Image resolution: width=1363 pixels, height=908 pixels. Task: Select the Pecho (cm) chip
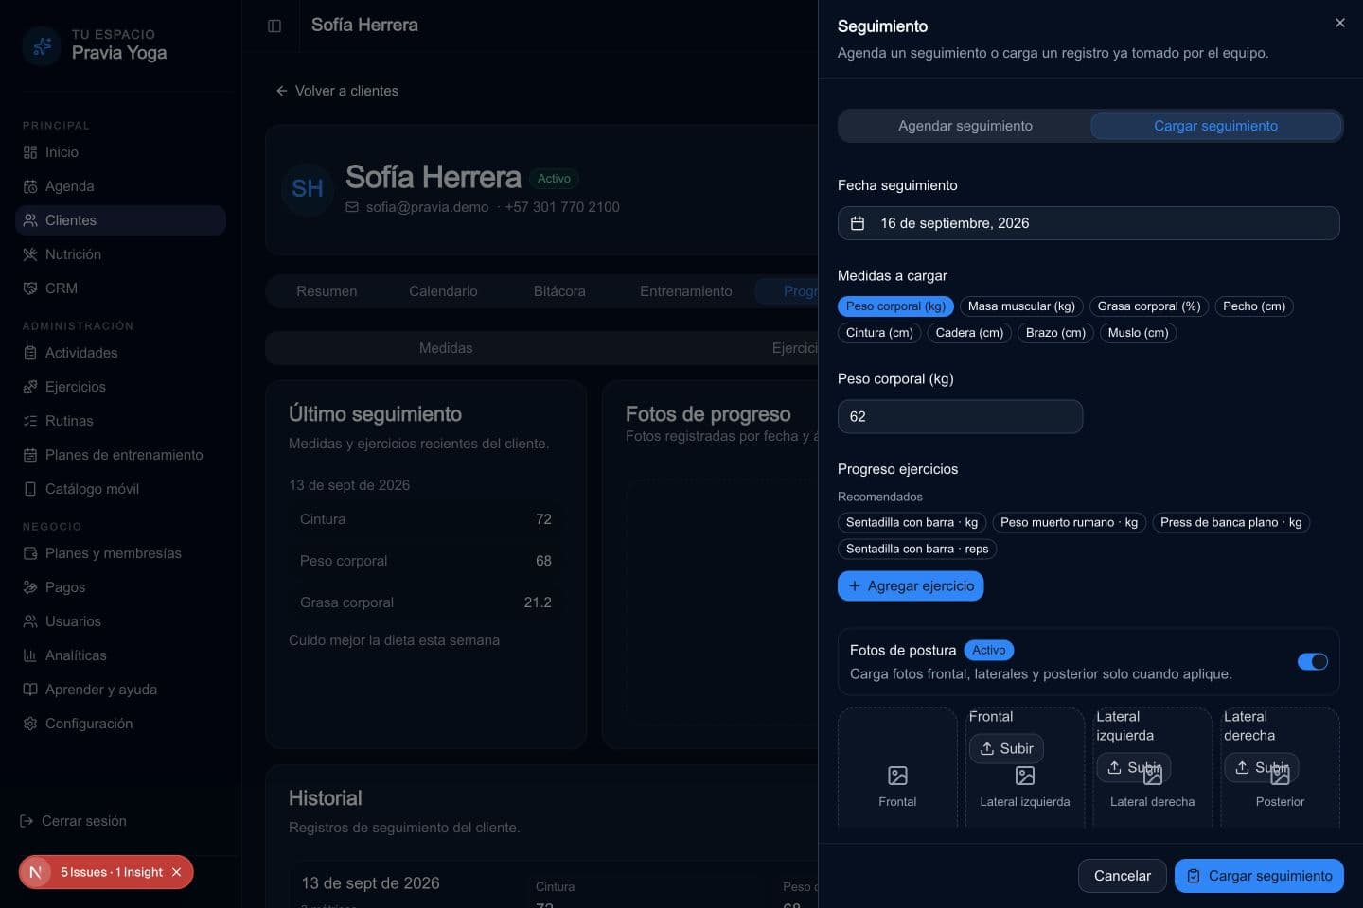(1254, 306)
